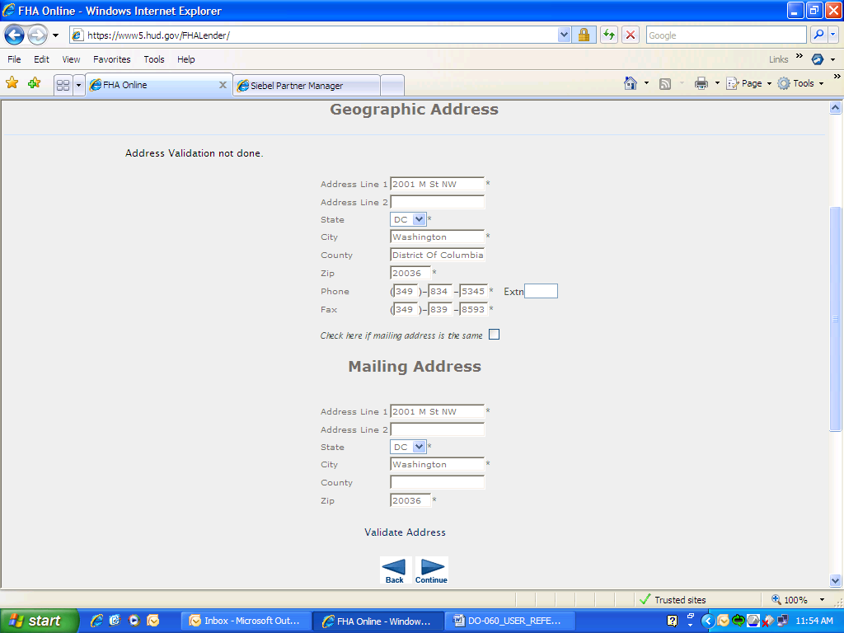The image size is (844, 633).
Task: Click the Favorites Center star icon
Action: [12, 83]
